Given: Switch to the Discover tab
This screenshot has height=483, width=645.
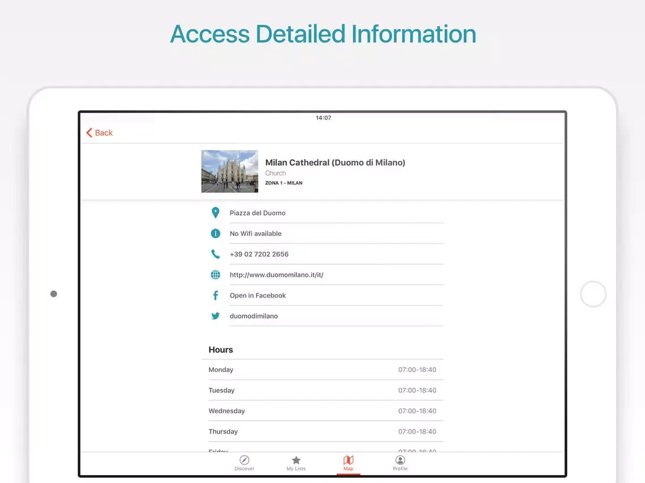Looking at the screenshot, I should coord(244,463).
